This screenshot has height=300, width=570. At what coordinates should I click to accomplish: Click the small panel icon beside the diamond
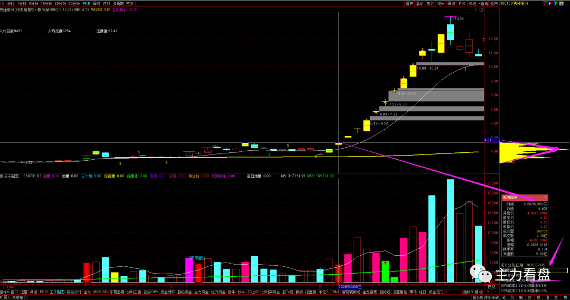tap(481, 10)
